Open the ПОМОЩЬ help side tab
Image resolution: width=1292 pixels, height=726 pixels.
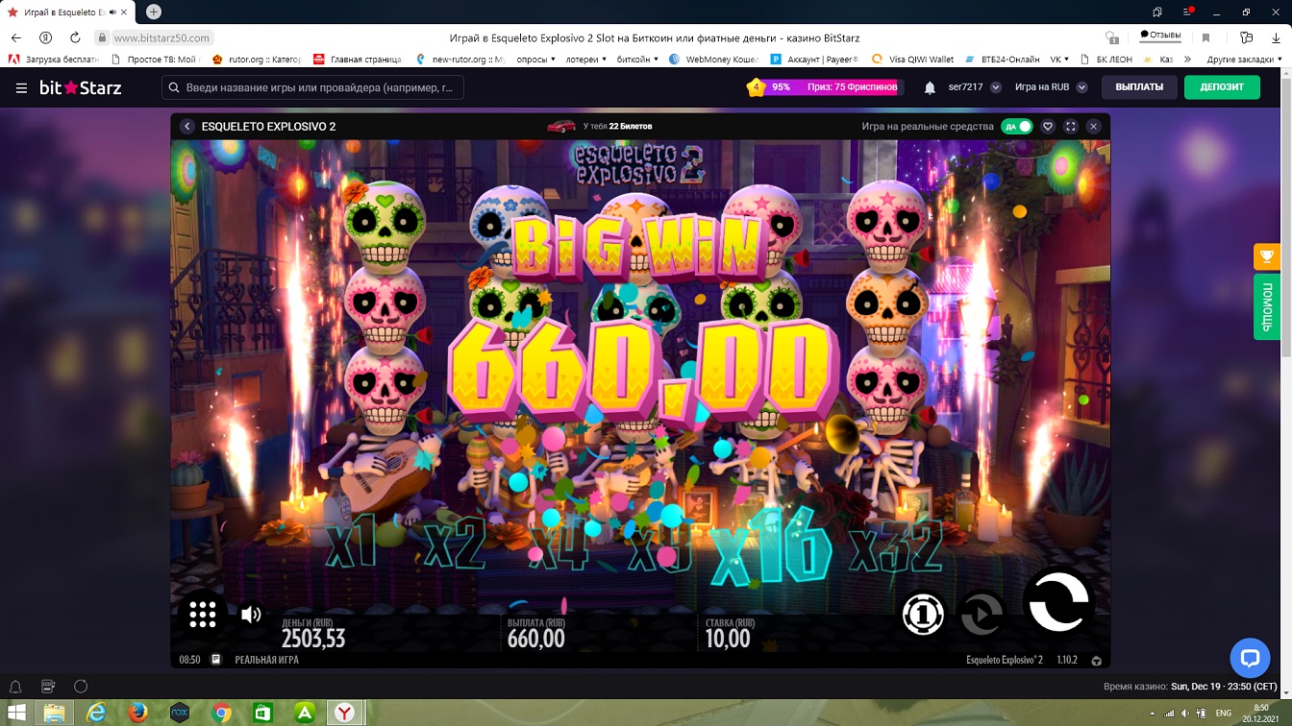click(1266, 307)
